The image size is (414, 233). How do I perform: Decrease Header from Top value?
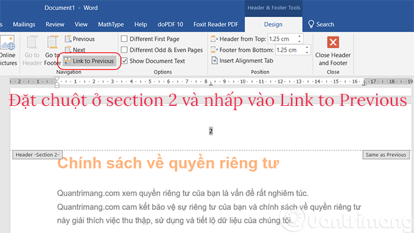click(300, 41)
